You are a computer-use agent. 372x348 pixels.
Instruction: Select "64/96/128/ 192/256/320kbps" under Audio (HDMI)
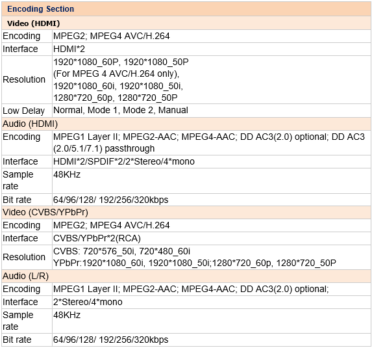[x=110, y=200]
